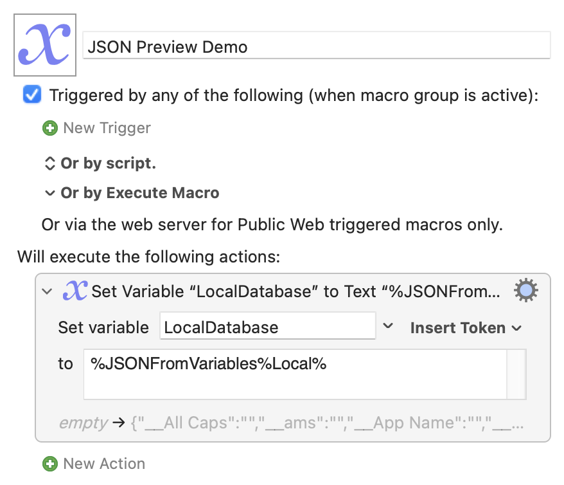Image resolution: width=564 pixels, height=485 pixels.
Task: Click the LocalDatabase variable field
Action: (x=268, y=326)
